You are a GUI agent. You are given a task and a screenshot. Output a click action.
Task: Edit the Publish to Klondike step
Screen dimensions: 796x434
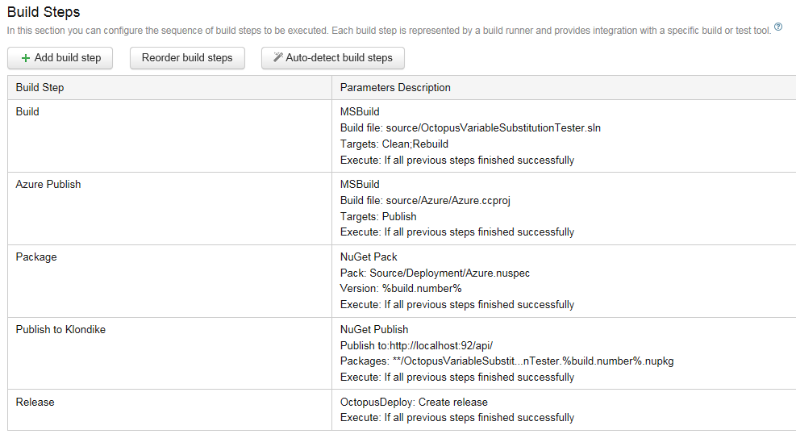click(60, 330)
